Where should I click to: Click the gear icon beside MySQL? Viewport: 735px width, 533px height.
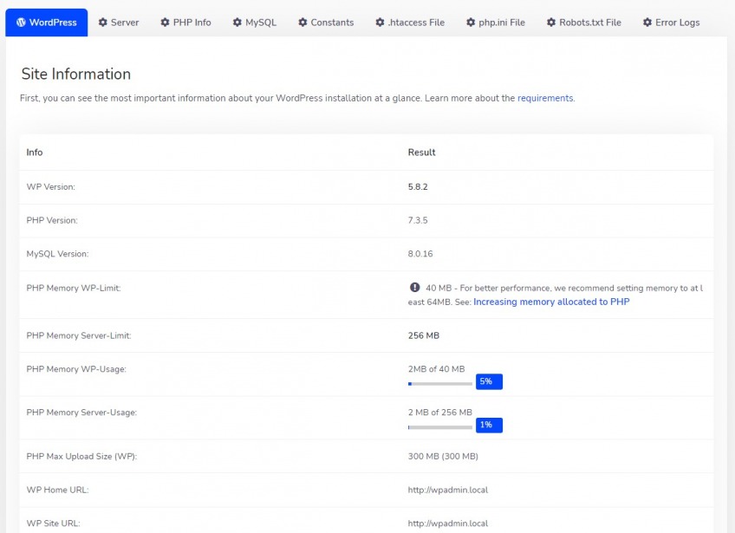[237, 23]
